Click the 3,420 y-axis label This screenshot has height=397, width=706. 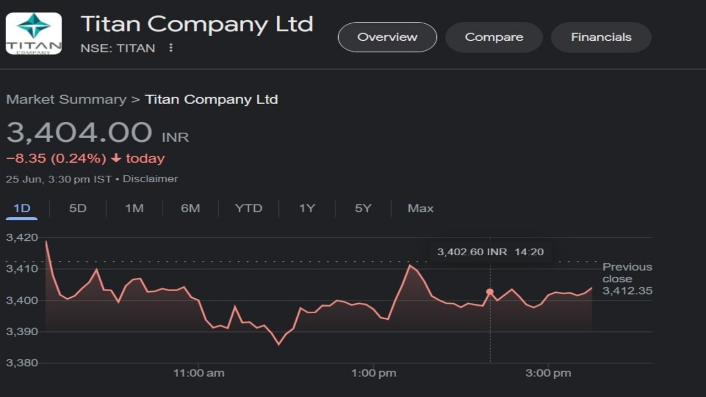(22, 238)
